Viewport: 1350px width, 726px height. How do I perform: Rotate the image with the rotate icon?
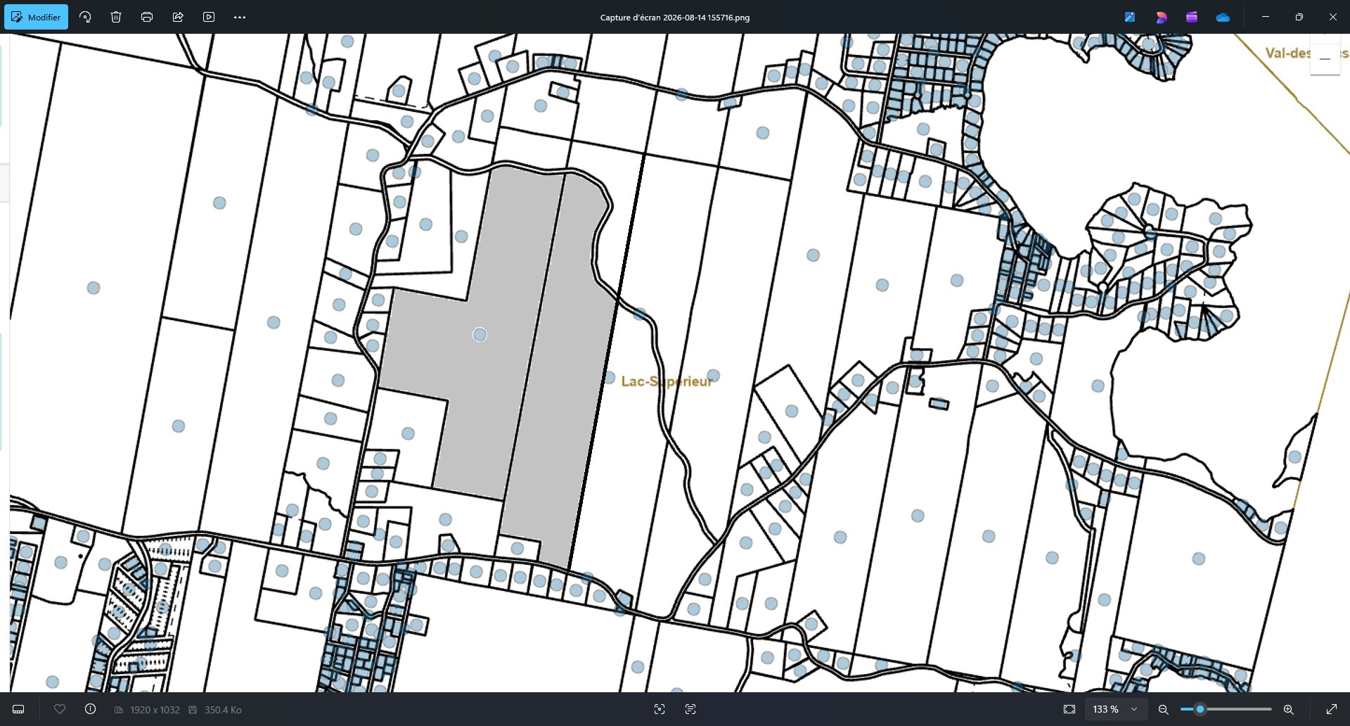(85, 17)
